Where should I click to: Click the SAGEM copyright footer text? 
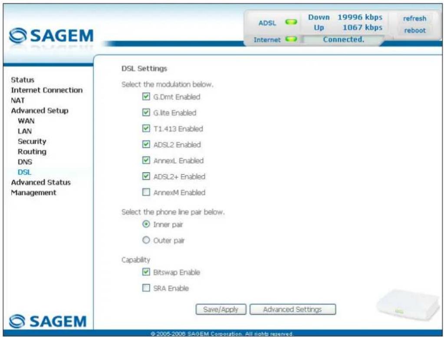(222, 334)
